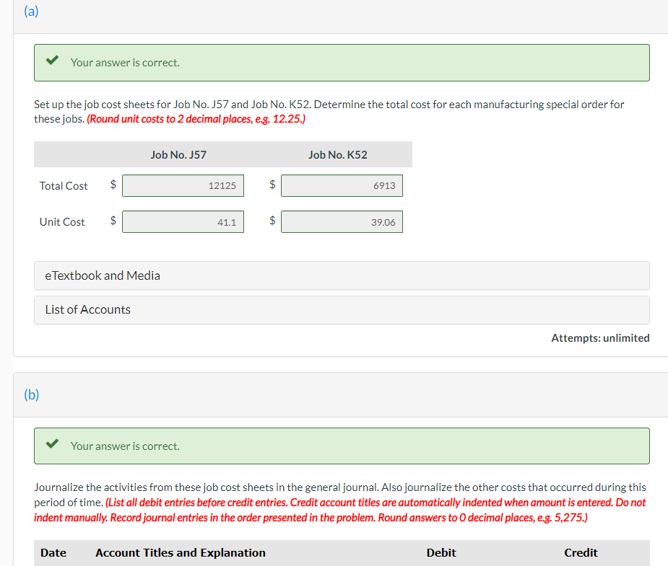The width and height of the screenshot is (668, 566).
Task: Click the 'Debit' column header
Action: pos(441,553)
